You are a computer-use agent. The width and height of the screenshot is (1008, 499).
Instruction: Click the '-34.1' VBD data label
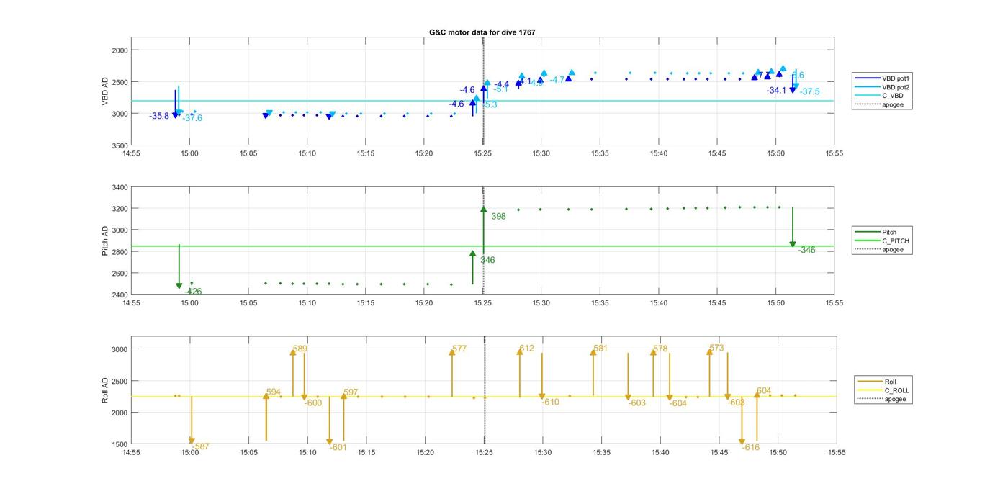click(x=777, y=90)
